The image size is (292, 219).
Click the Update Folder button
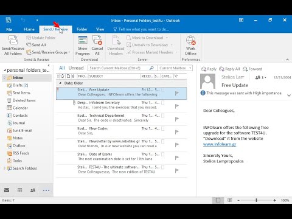click(x=41, y=38)
